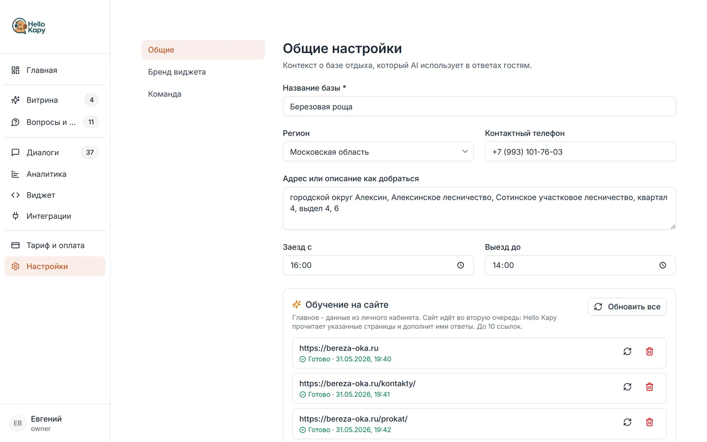
Task: Click the EB user avatar
Action: pyautogui.click(x=18, y=423)
